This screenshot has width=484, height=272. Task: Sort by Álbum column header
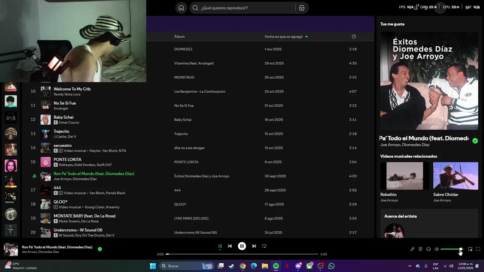pos(179,37)
